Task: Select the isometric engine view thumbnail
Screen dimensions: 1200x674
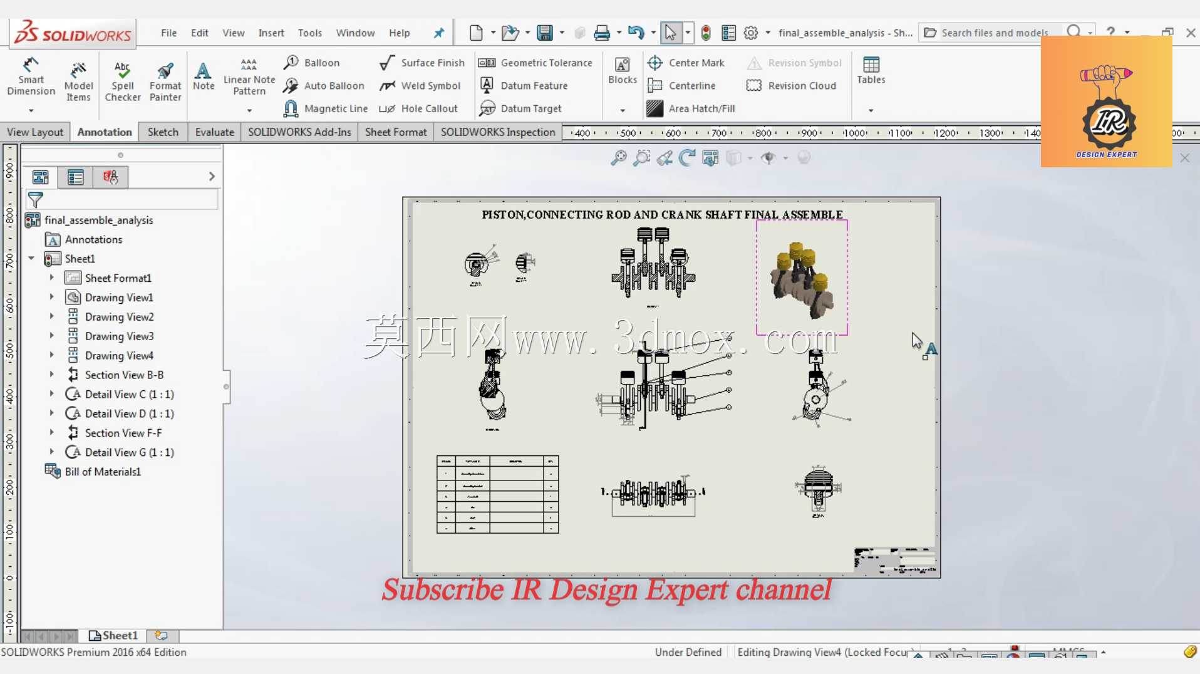Action: pos(802,277)
